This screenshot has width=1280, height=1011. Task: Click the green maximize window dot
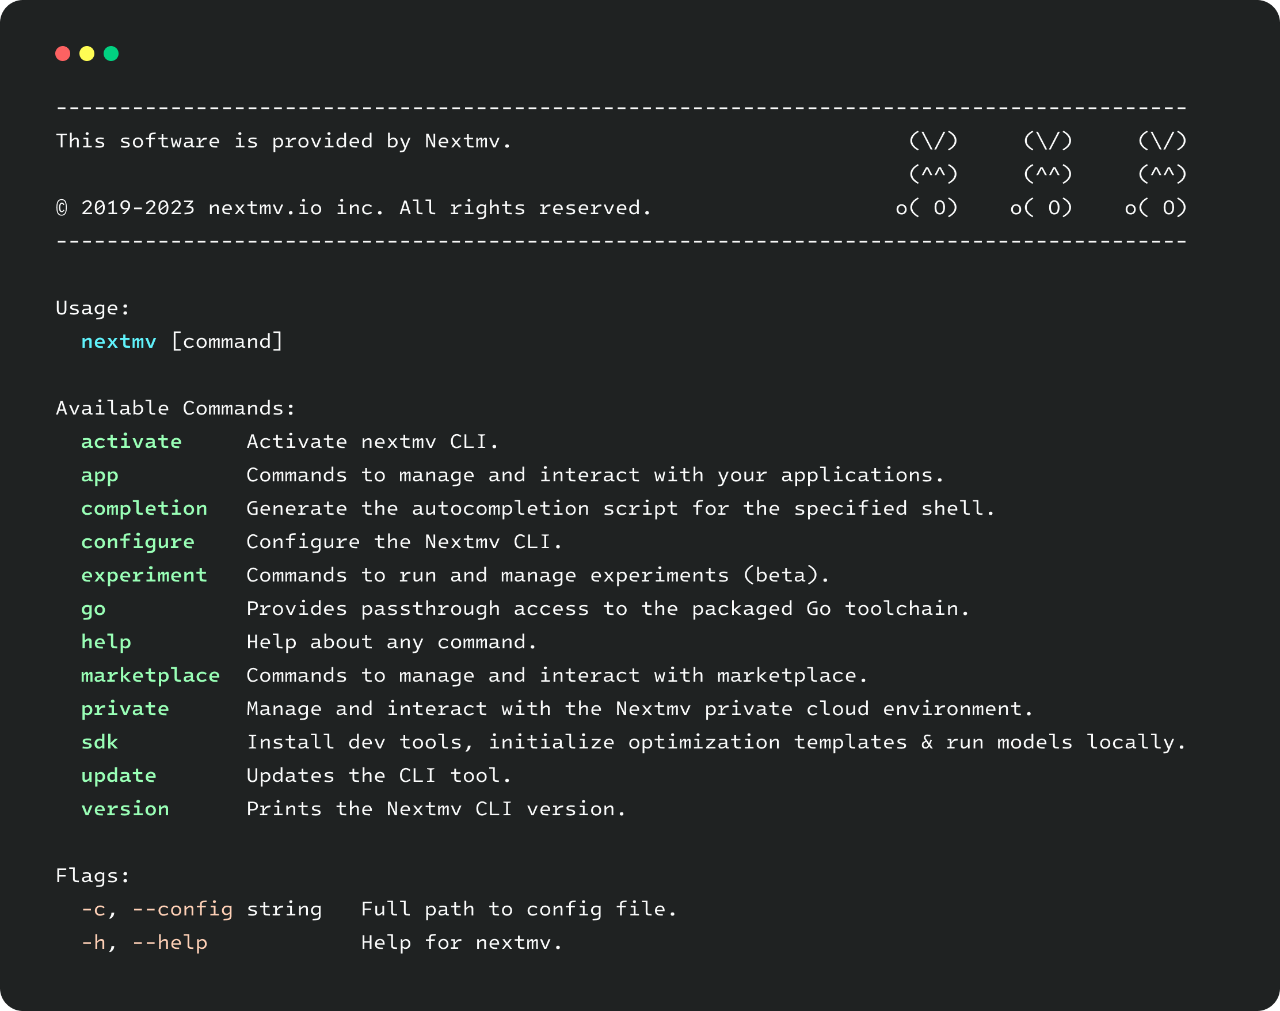point(111,54)
